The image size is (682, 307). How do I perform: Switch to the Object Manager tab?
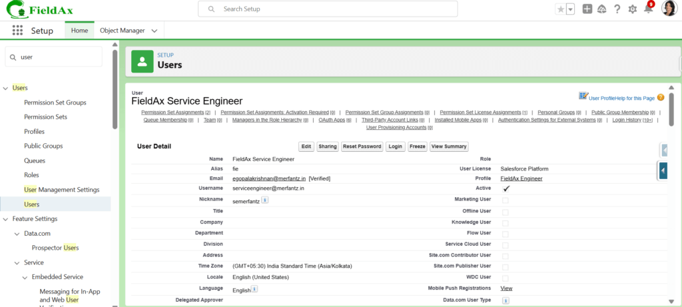tap(123, 31)
